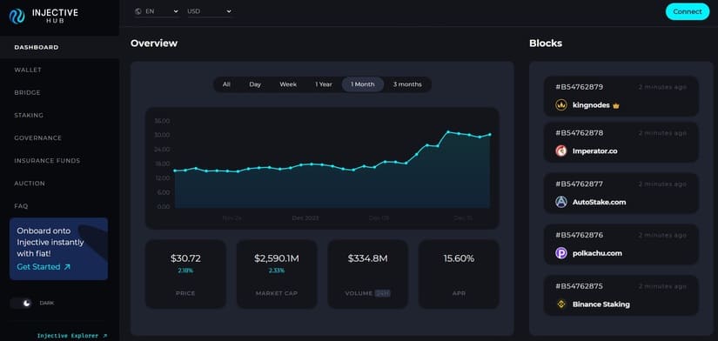Click the Connect wallet button
The image size is (718, 341).
687,11
